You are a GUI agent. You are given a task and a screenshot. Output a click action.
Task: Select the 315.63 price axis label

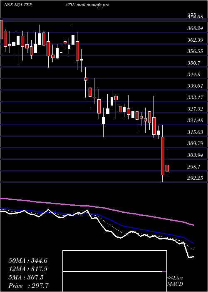point(195,132)
